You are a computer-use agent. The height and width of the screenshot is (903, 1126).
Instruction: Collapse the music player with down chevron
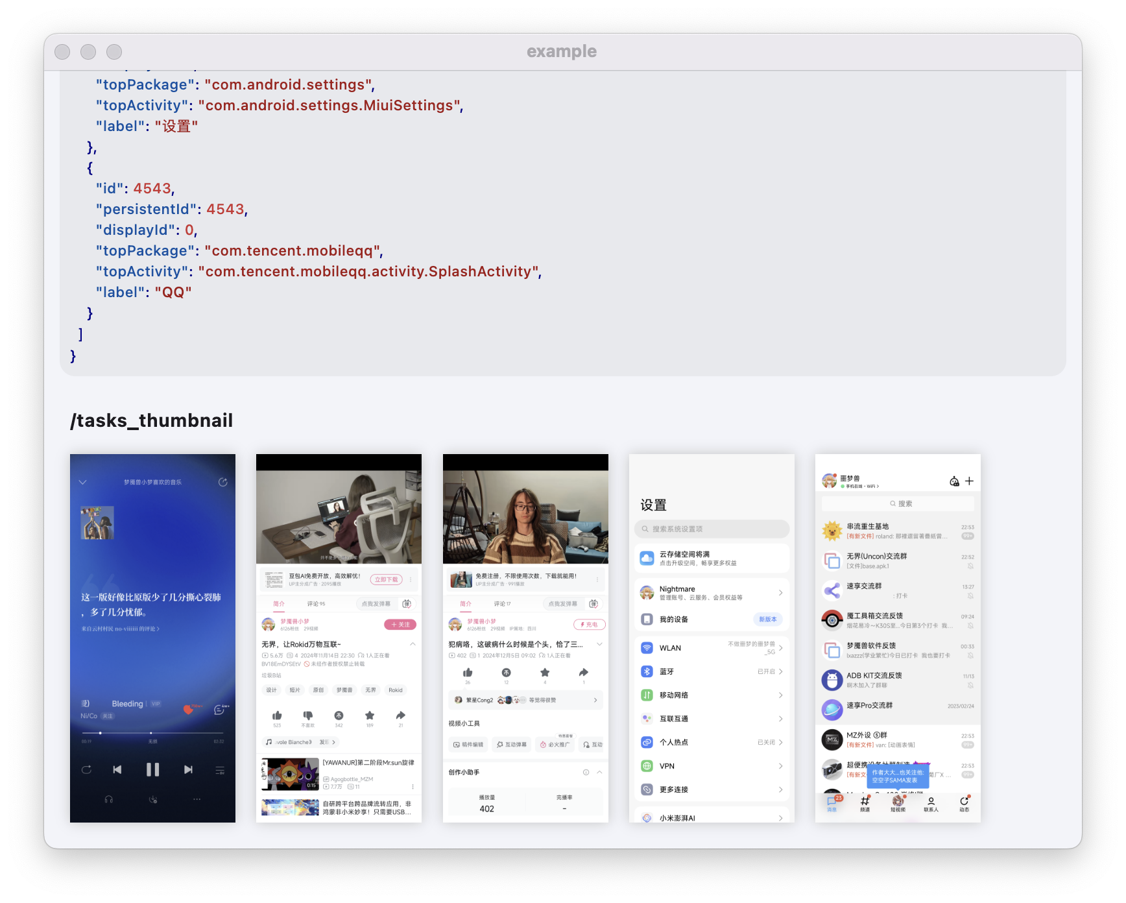82,482
